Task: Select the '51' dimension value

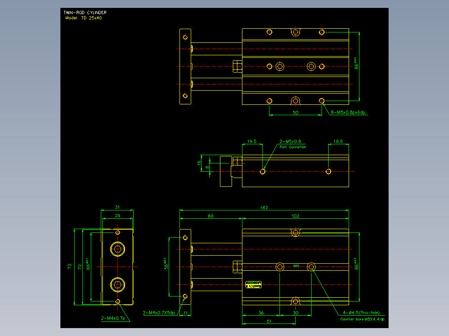Action: [x=269, y=321]
